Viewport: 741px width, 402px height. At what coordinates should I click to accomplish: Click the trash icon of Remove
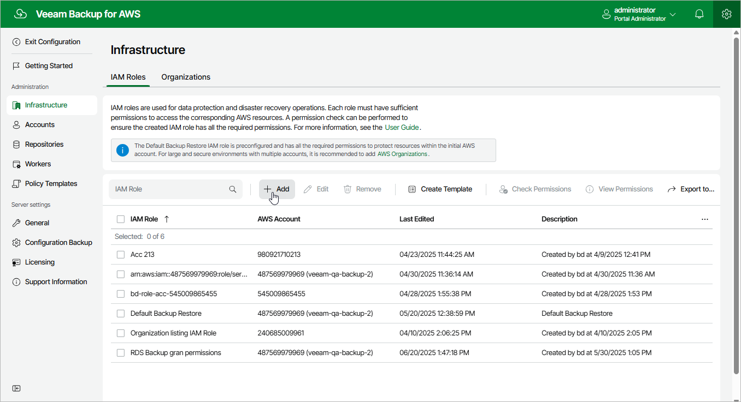point(348,189)
